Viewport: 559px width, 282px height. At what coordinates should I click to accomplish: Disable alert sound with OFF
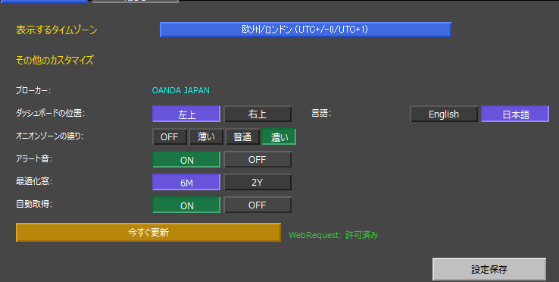[x=258, y=159]
